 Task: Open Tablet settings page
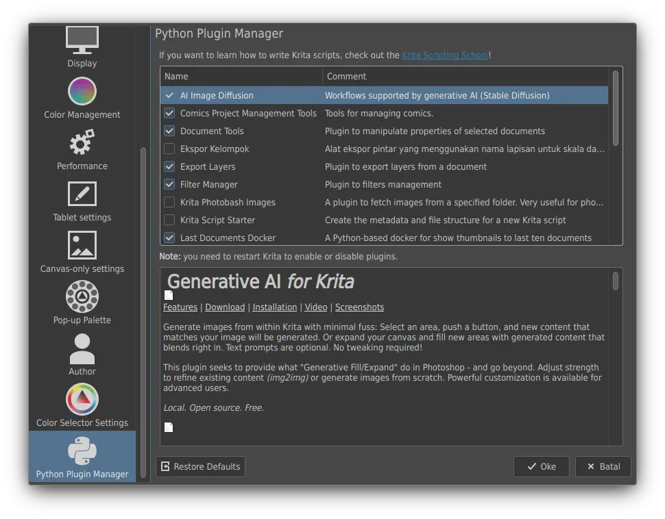(82, 201)
